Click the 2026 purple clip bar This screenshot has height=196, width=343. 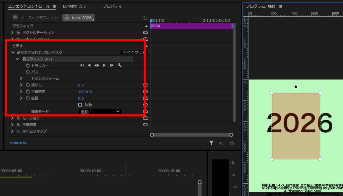click(192, 26)
